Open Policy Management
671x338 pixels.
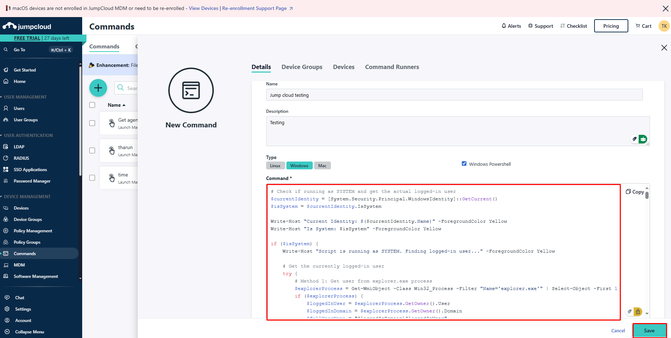pos(33,231)
